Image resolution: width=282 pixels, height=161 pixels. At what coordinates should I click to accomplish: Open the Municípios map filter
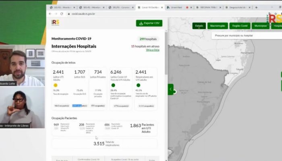pyautogui.click(x=261, y=26)
